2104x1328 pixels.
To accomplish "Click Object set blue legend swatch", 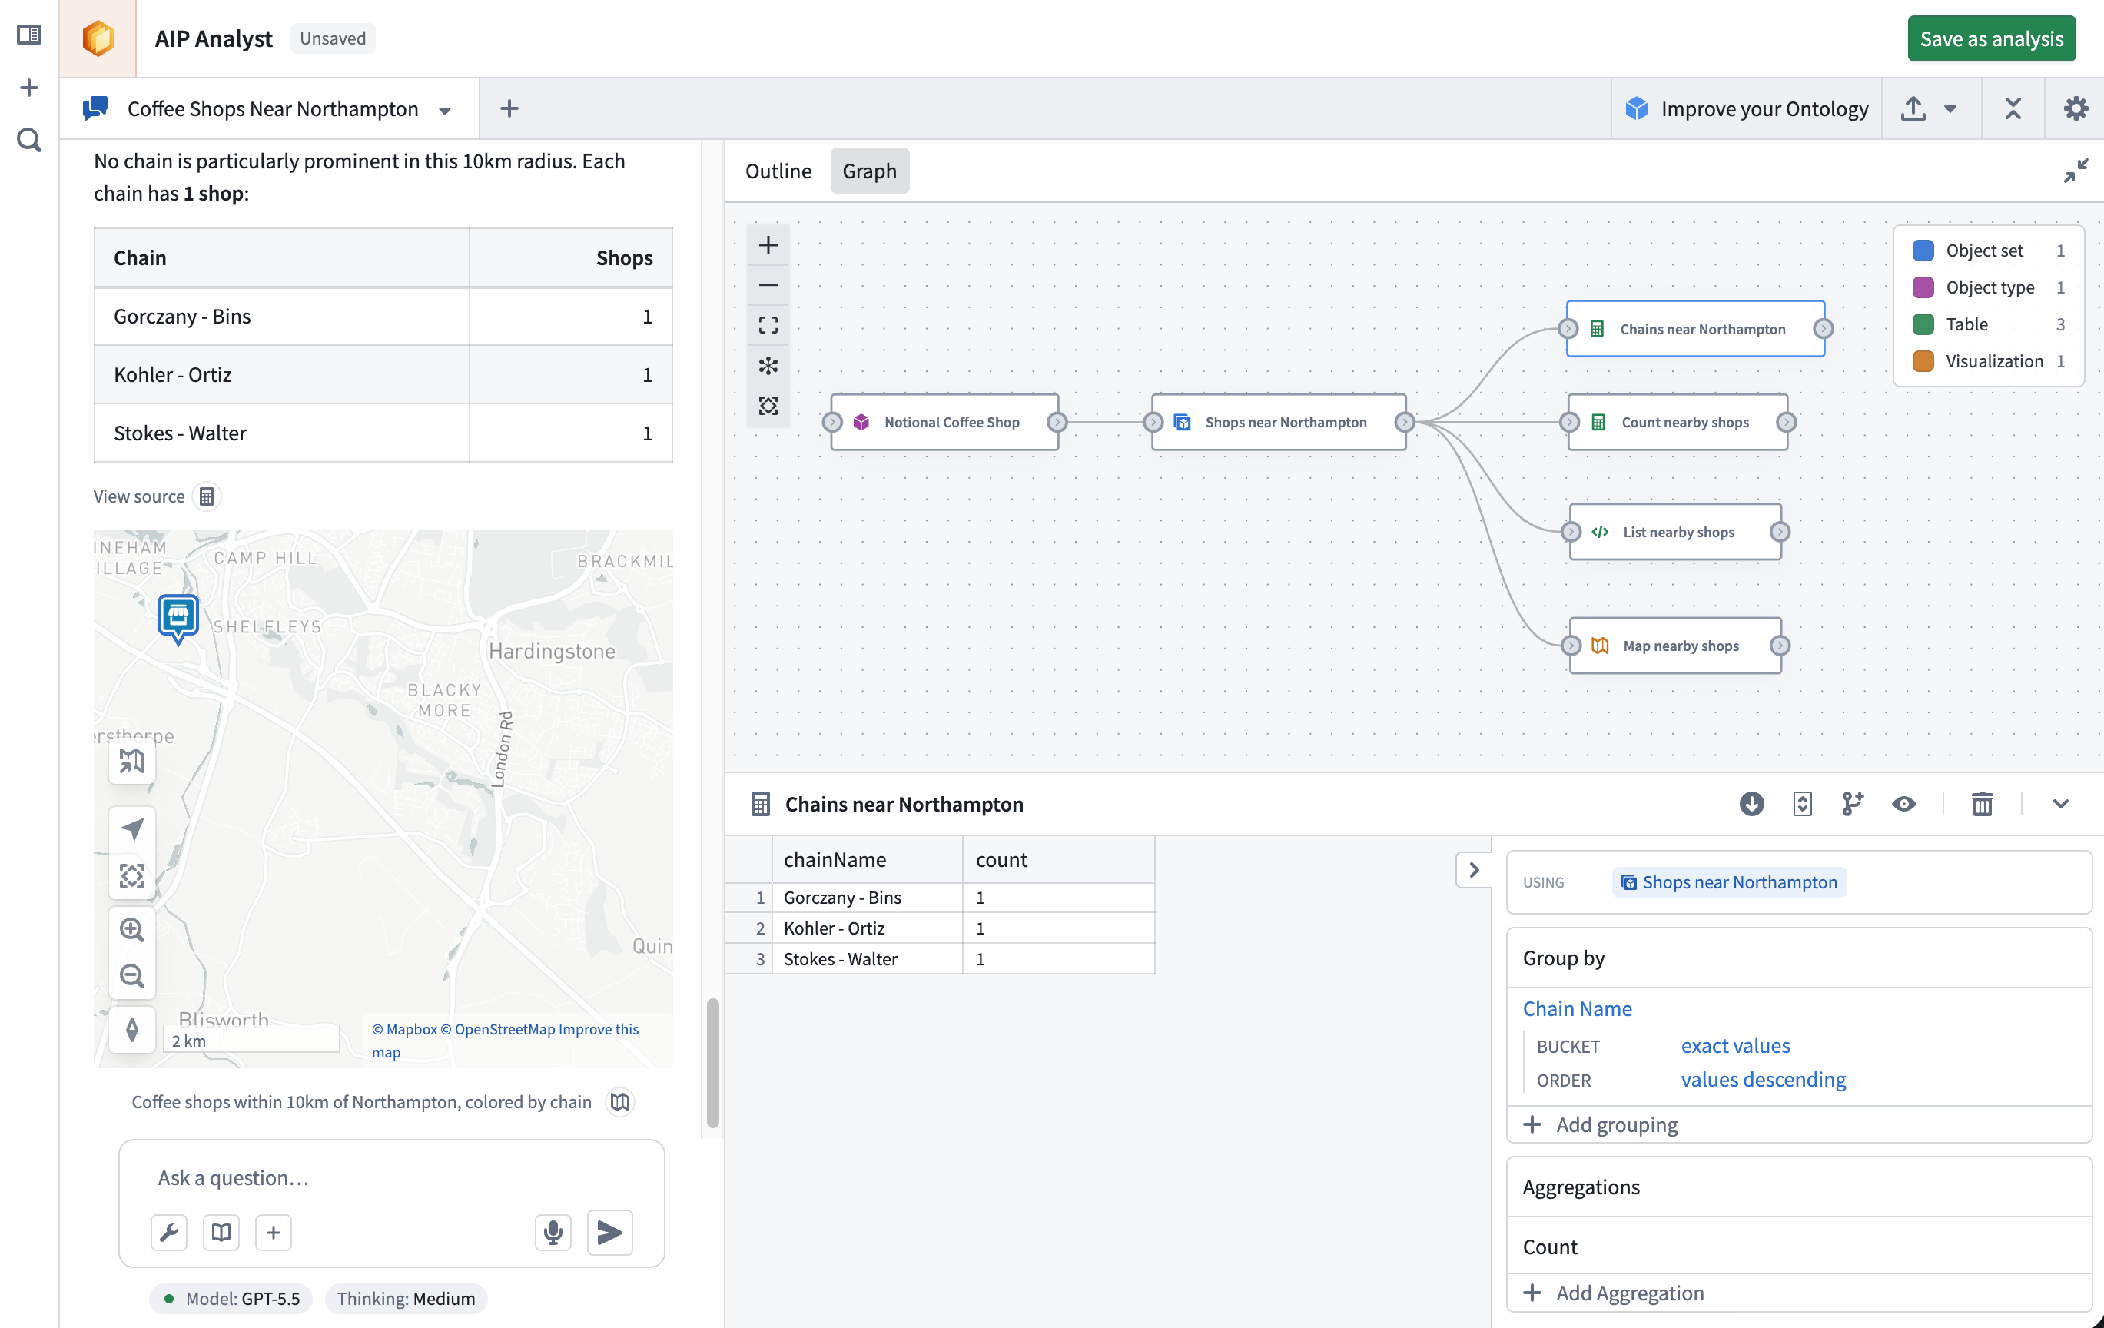I will pyautogui.click(x=1923, y=251).
